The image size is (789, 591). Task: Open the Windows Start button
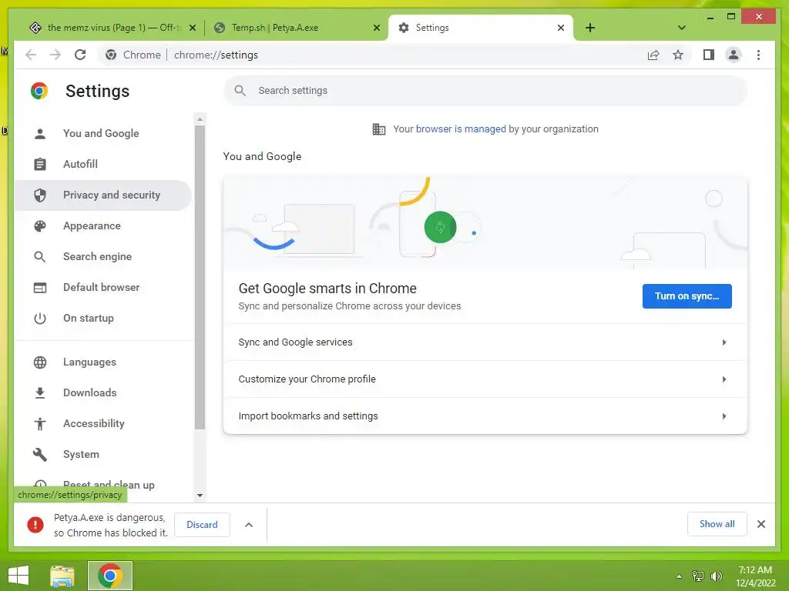[18, 576]
